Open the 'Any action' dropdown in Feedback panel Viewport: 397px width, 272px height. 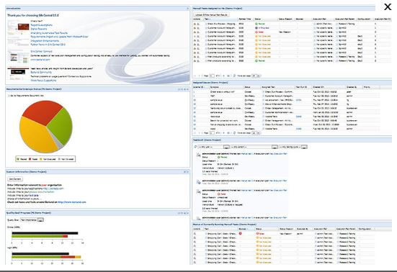point(254,147)
